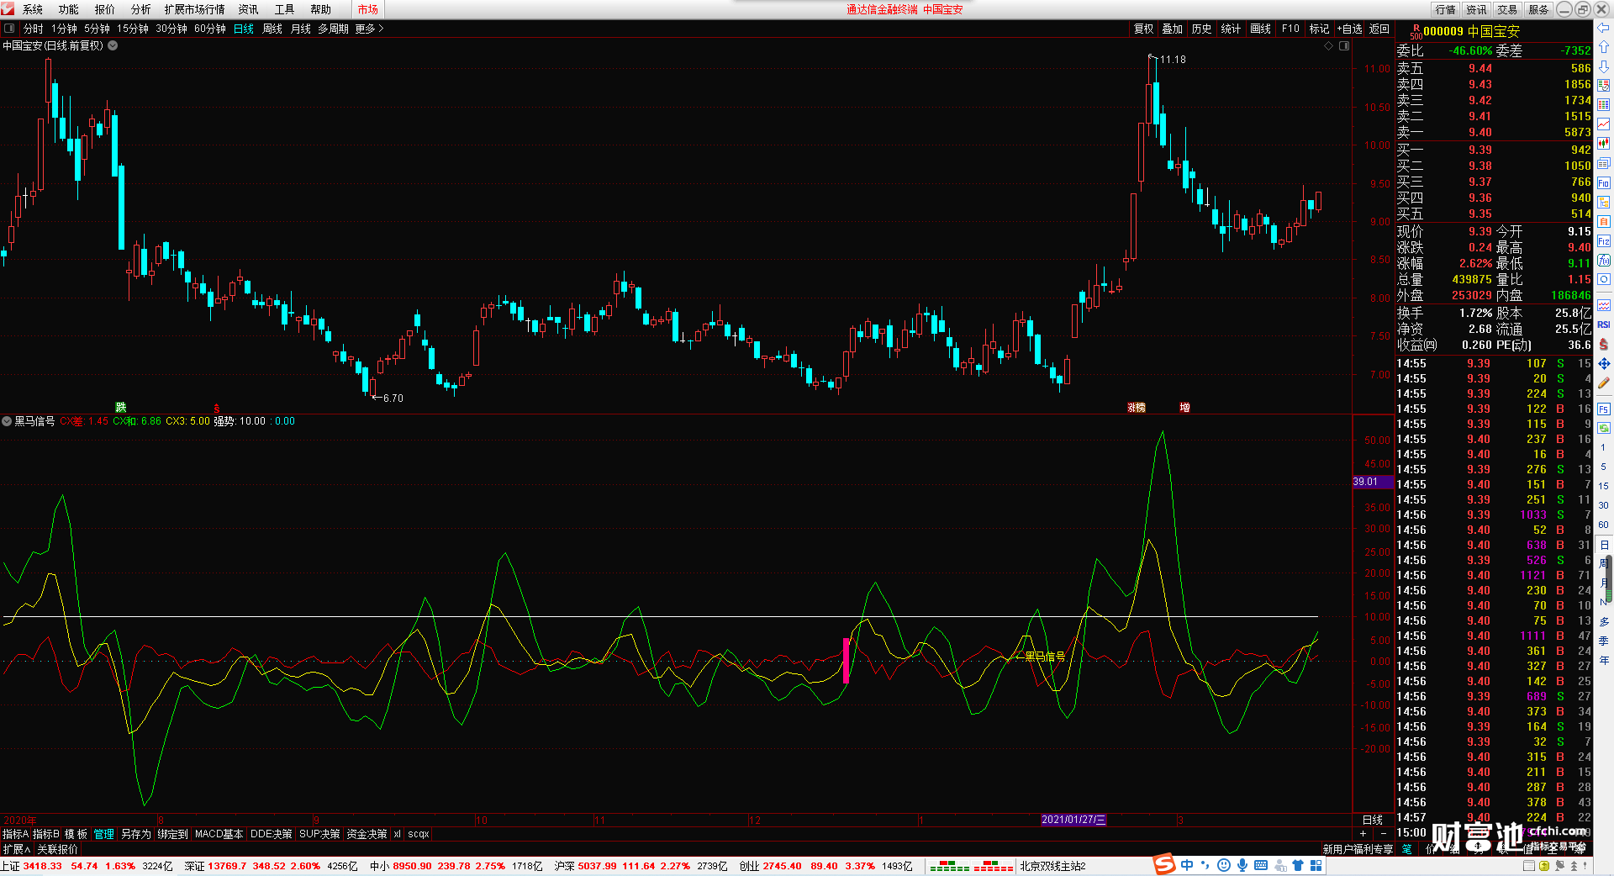Click the green refresh icon in sidebar

click(1604, 428)
